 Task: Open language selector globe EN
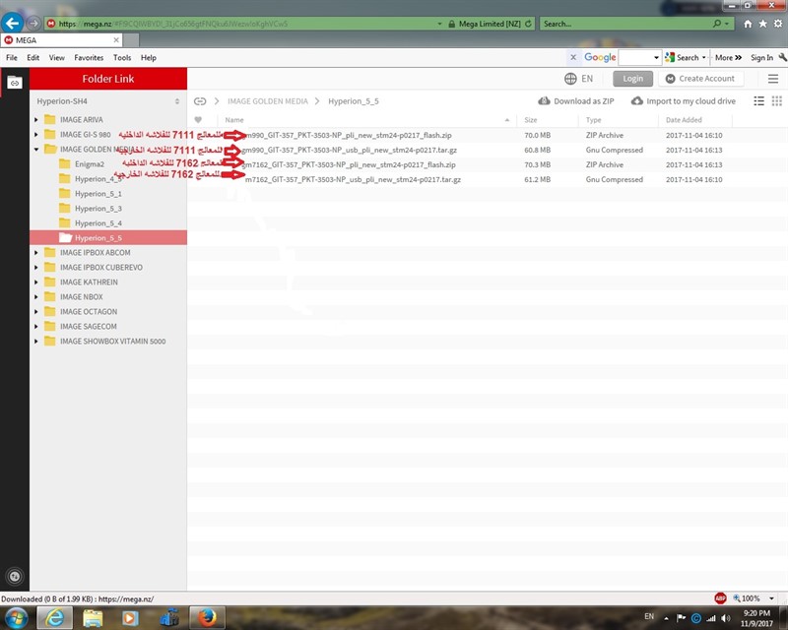coord(578,79)
